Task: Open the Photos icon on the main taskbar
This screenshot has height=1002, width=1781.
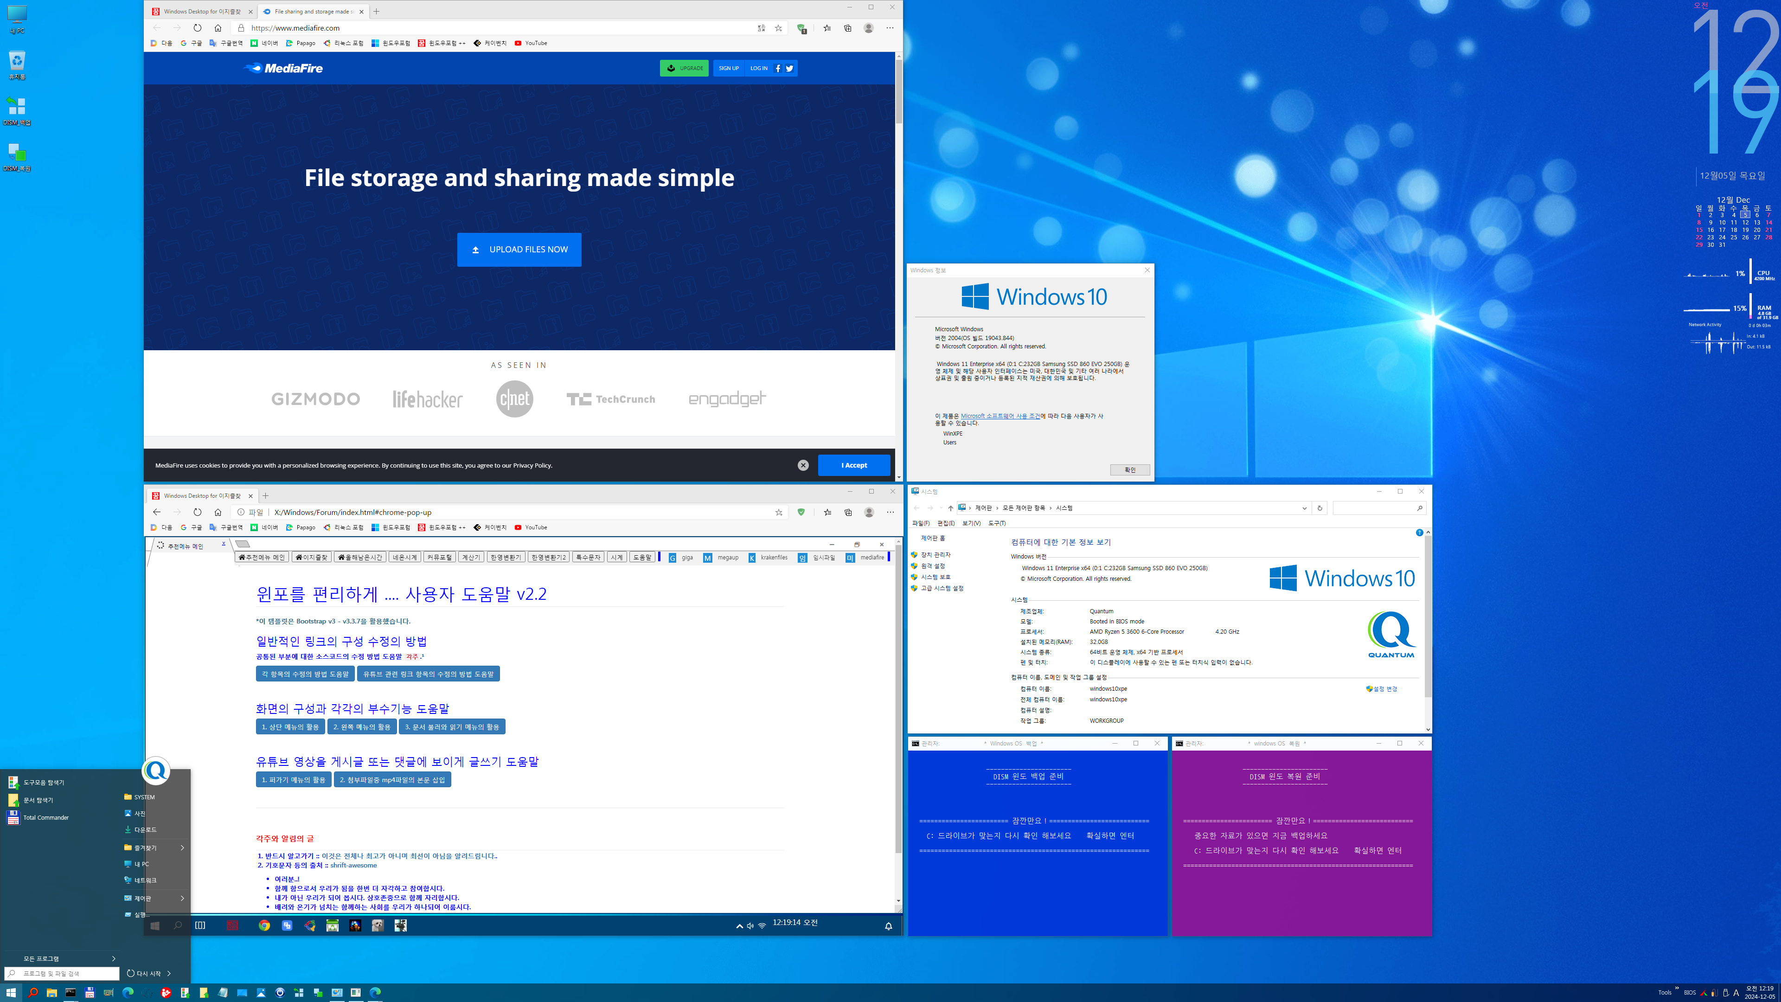Action: [x=261, y=992]
